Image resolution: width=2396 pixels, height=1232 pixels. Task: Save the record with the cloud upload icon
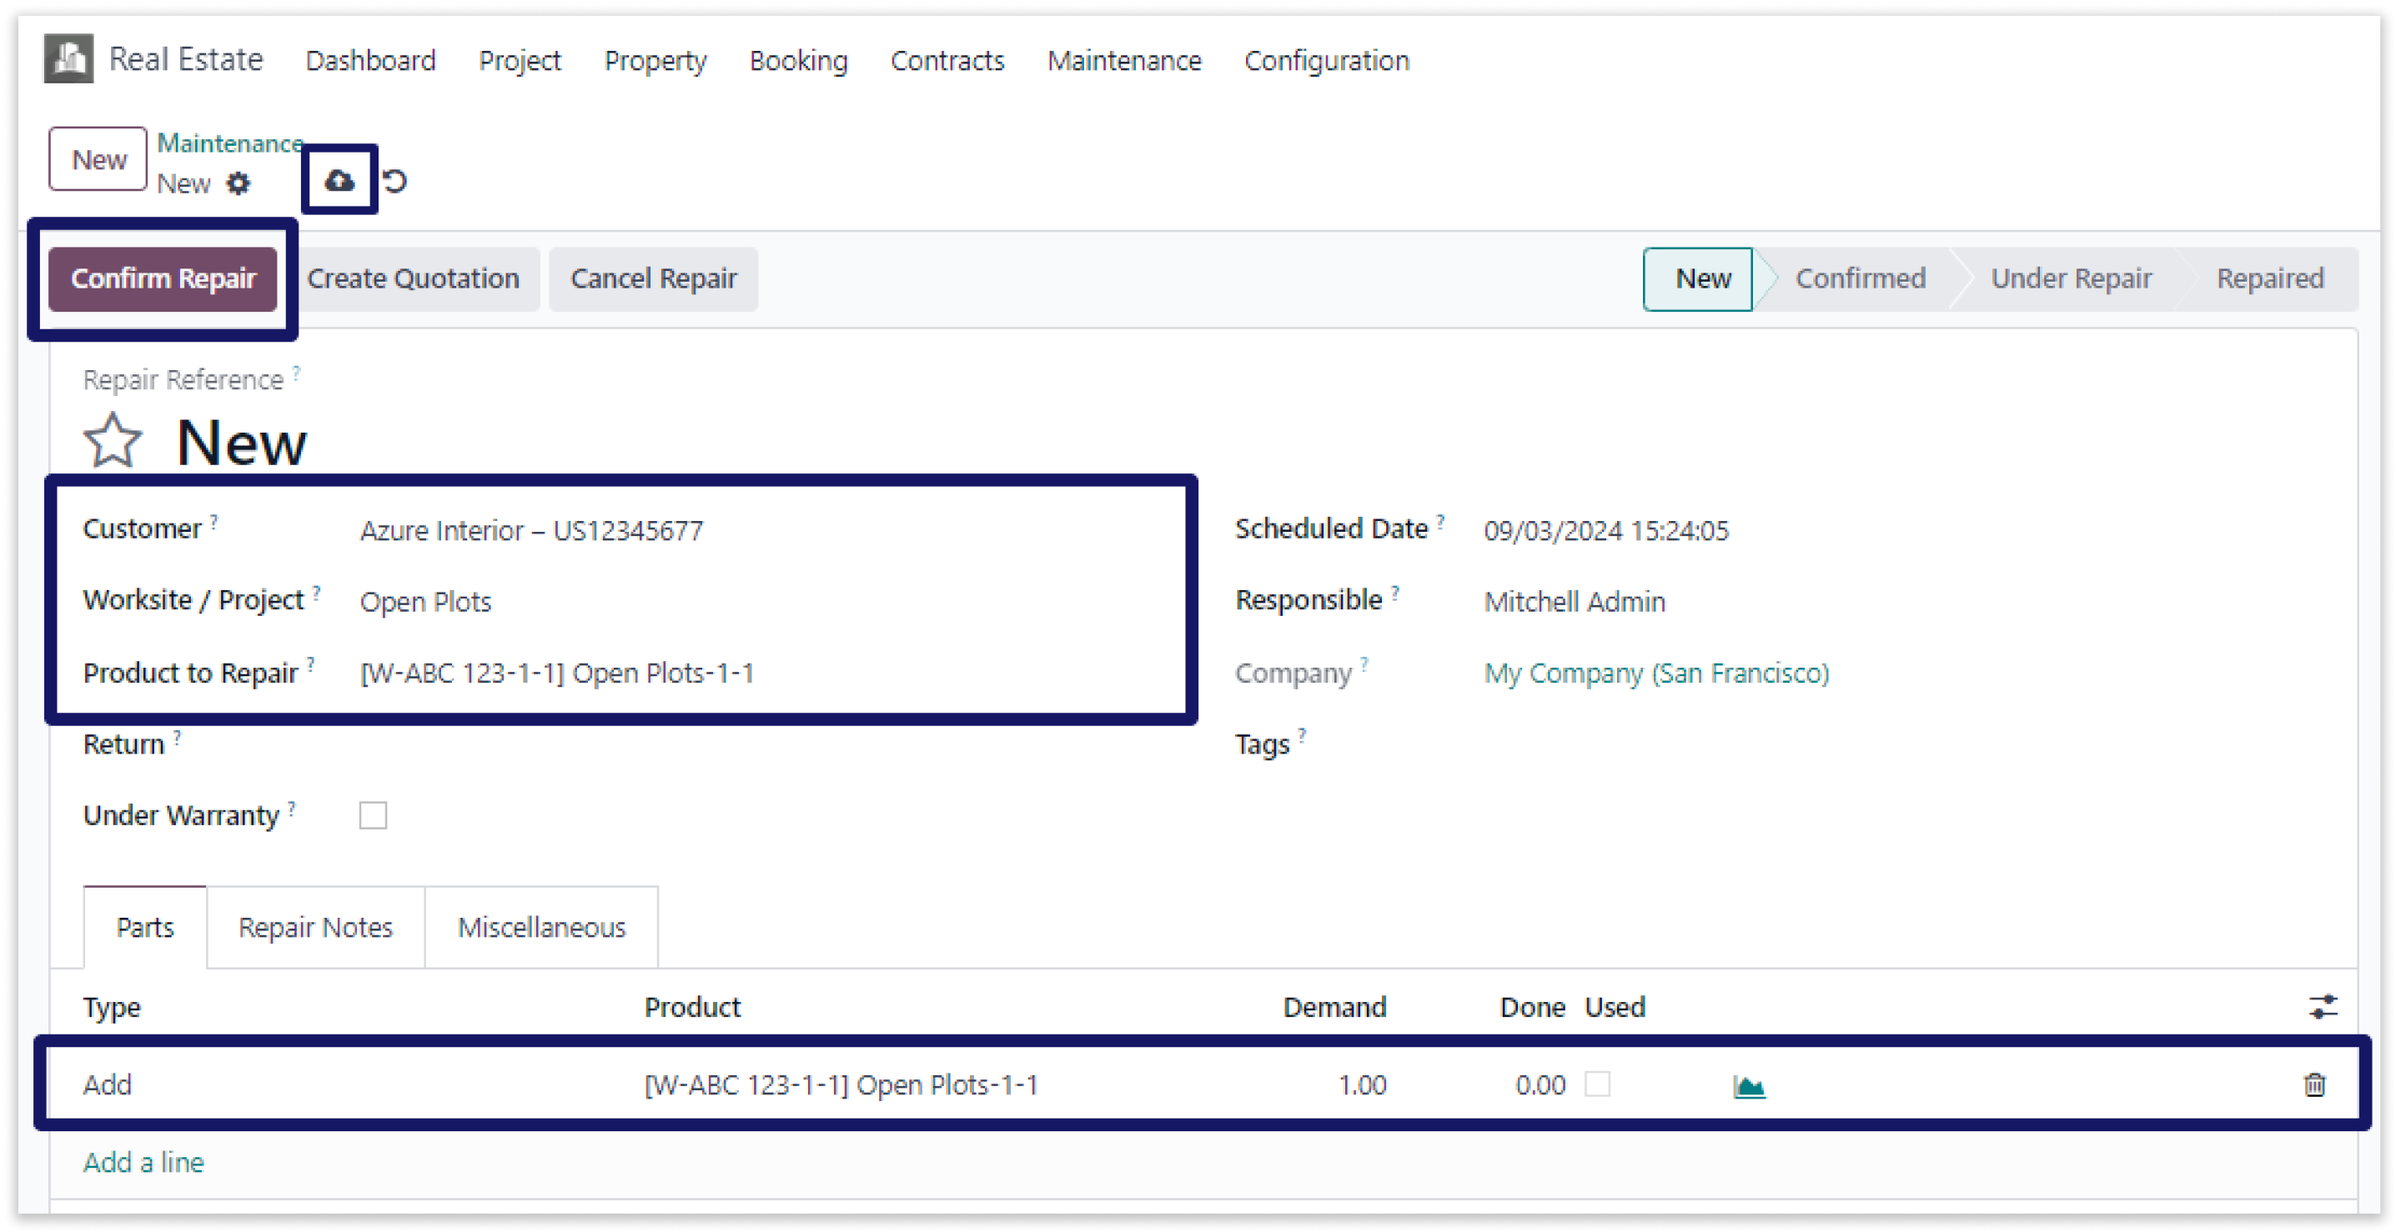point(339,180)
